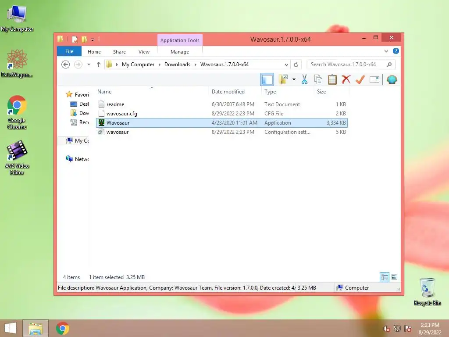Click the muted volume tray icon
This screenshot has height=337, width=449.
[x=387, y=329]
